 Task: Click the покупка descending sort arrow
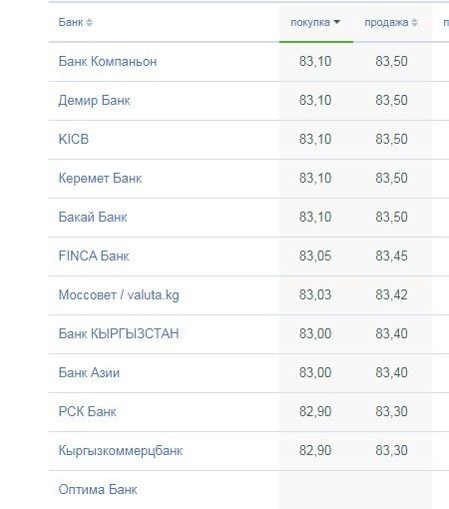pyautogui.click(x=336, y=22)
